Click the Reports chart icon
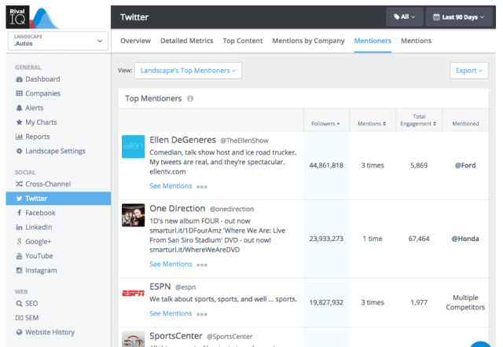This screenshot has height=347, width=503. 19,137
